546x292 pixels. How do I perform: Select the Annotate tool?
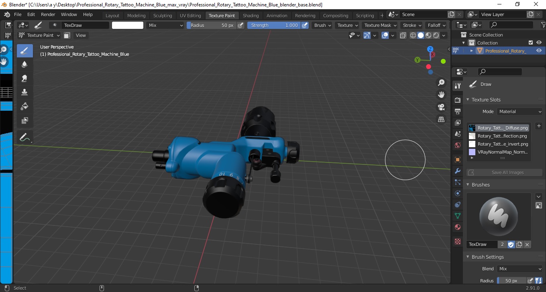25,137
